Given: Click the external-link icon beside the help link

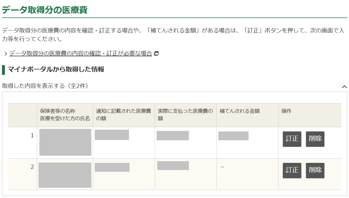Looking at the screenshot, I should click(156, 54).
